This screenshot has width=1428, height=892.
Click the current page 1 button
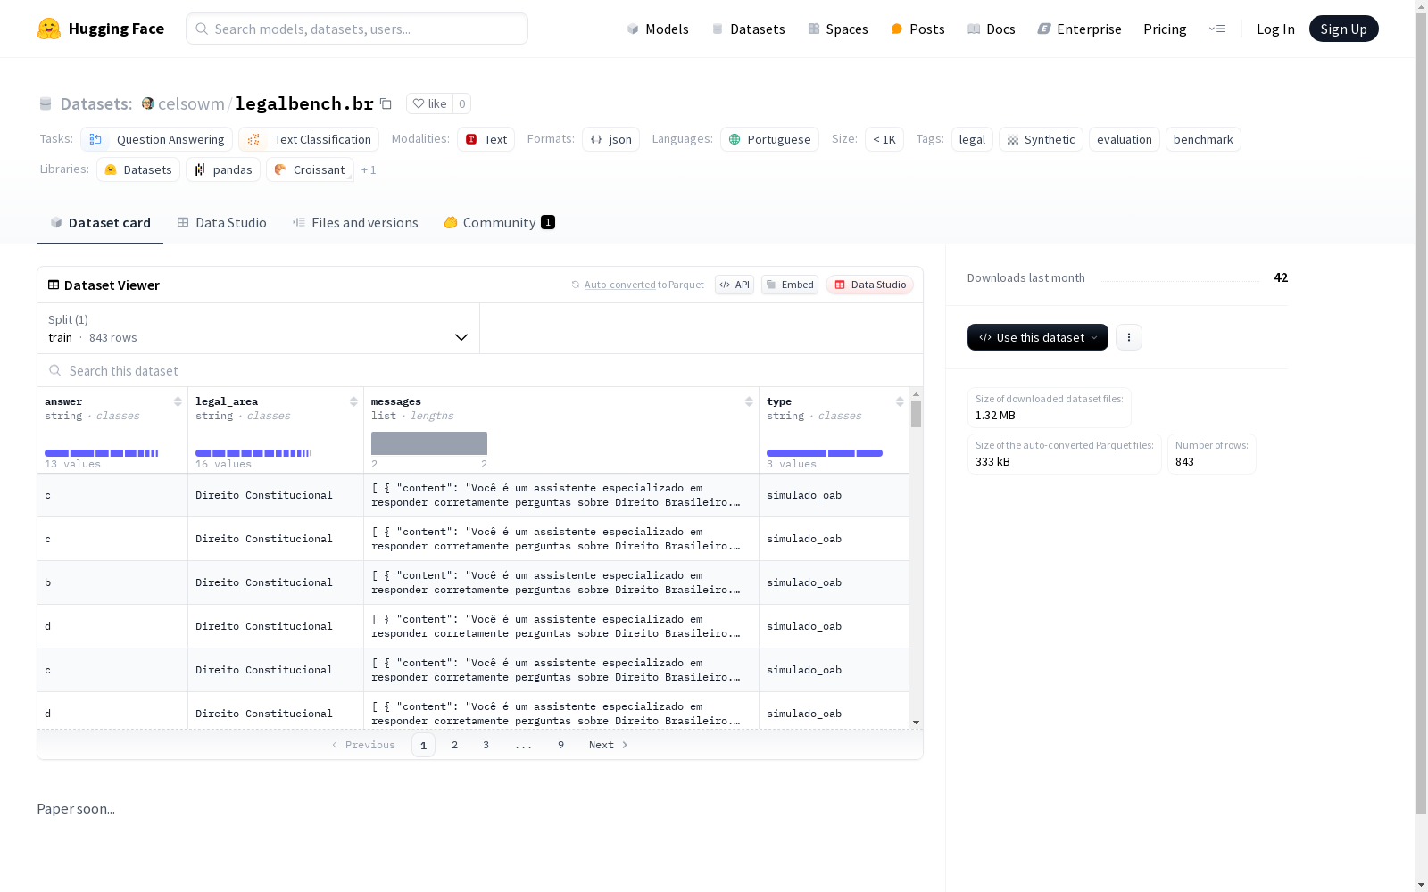424,745
